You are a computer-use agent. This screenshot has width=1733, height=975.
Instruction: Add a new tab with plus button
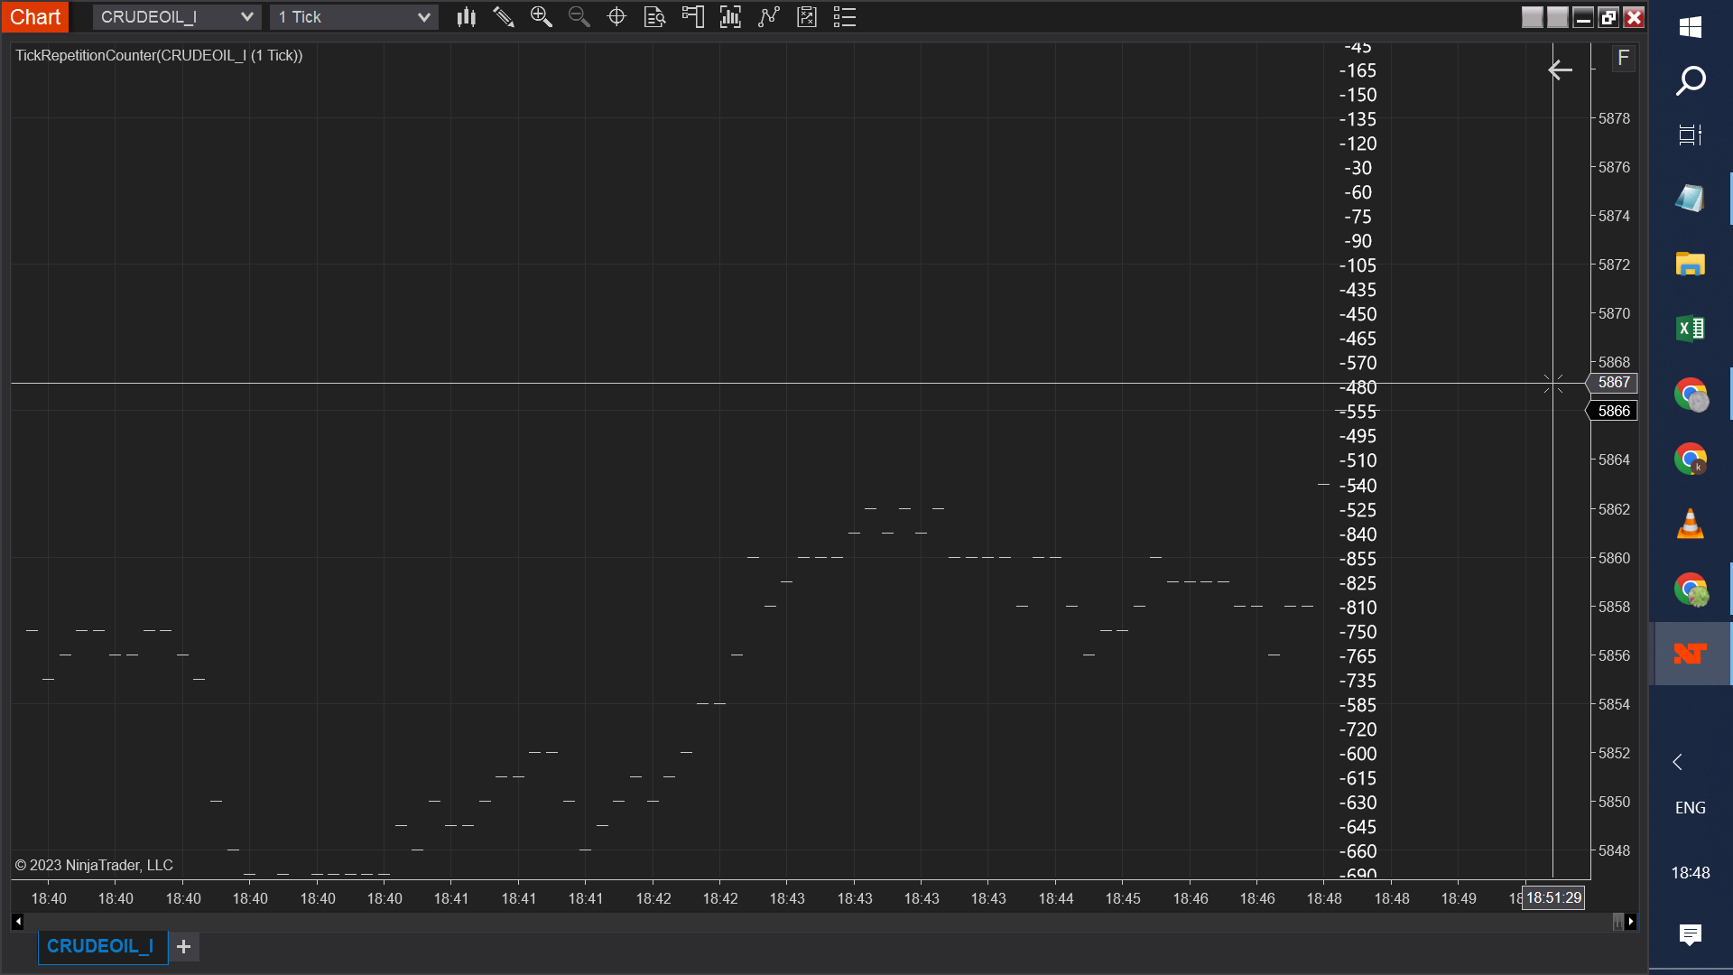(184, 946)
